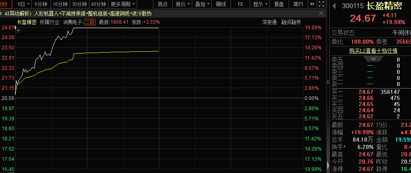Click chart title 长盈精密 above graph

click(27, 22)
